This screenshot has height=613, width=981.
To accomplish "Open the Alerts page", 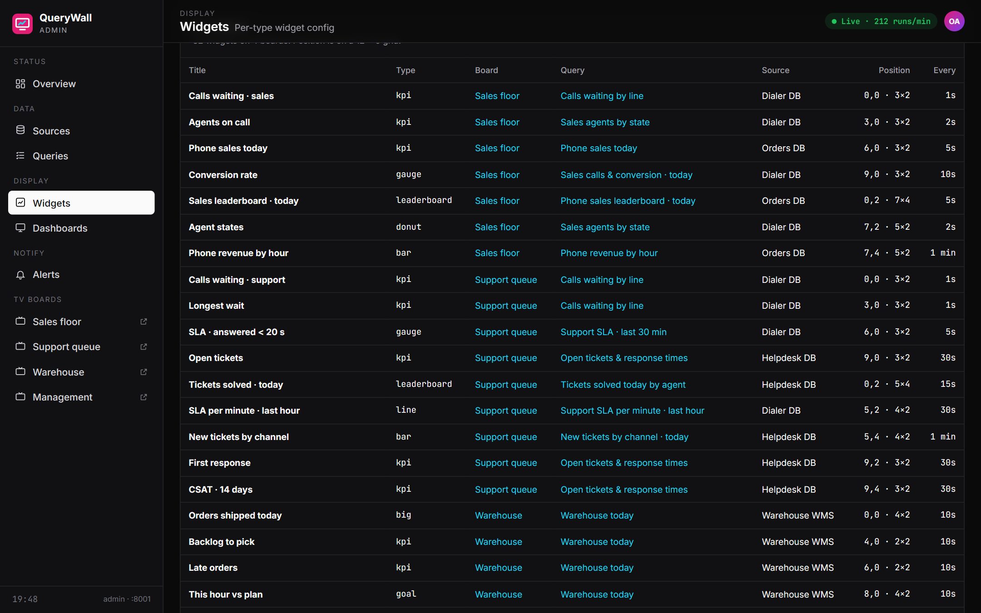I will tap(81, 275).
